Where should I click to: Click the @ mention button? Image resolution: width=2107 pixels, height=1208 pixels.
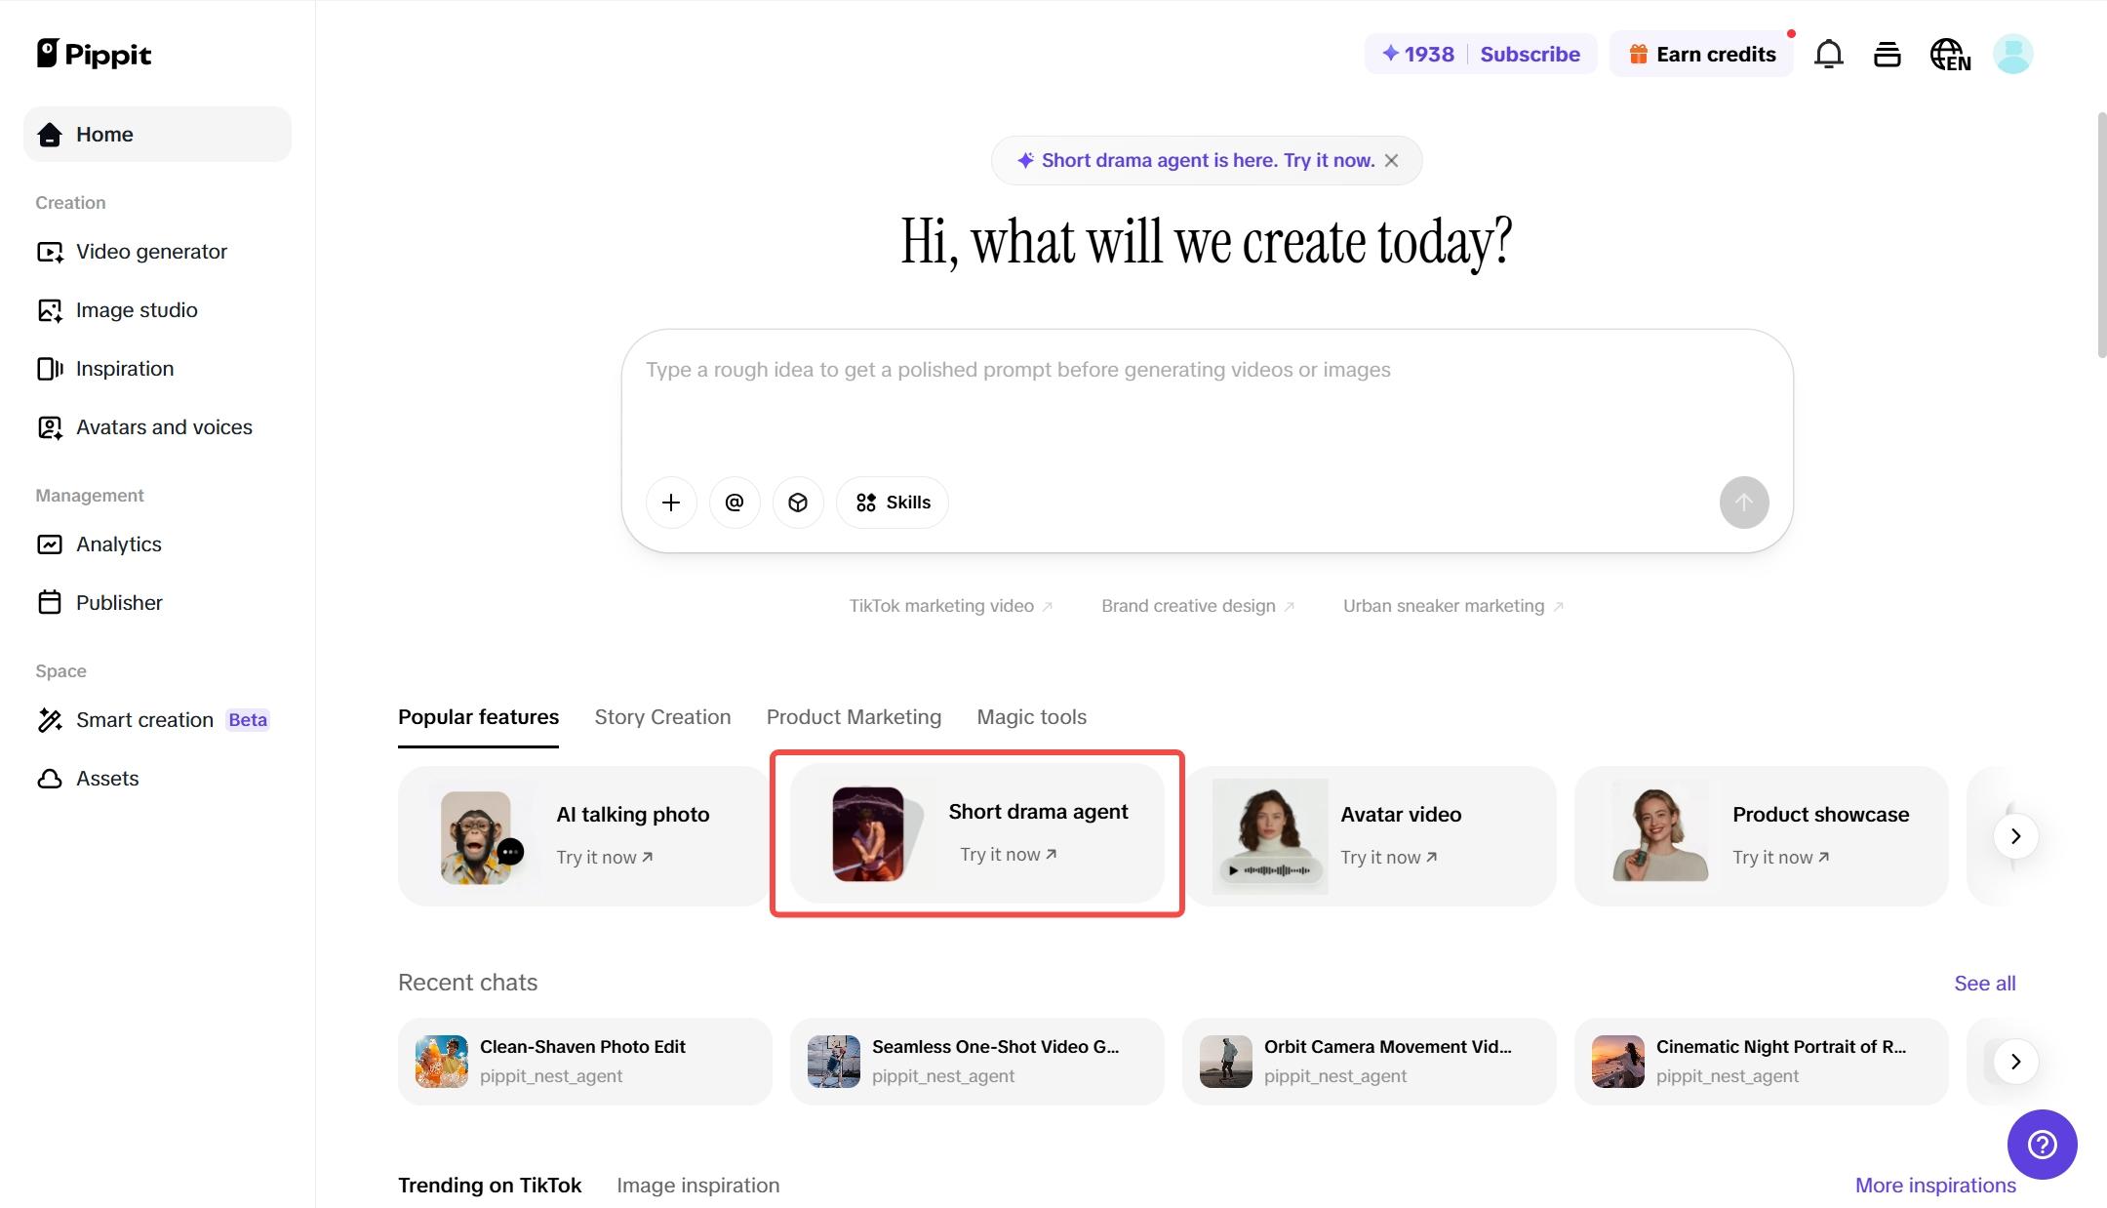(x=735, y=503)
